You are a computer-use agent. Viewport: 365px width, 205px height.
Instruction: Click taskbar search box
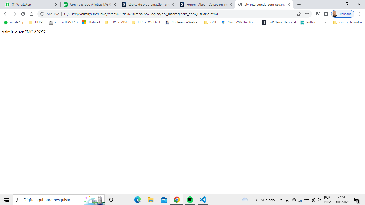(59, 200)
